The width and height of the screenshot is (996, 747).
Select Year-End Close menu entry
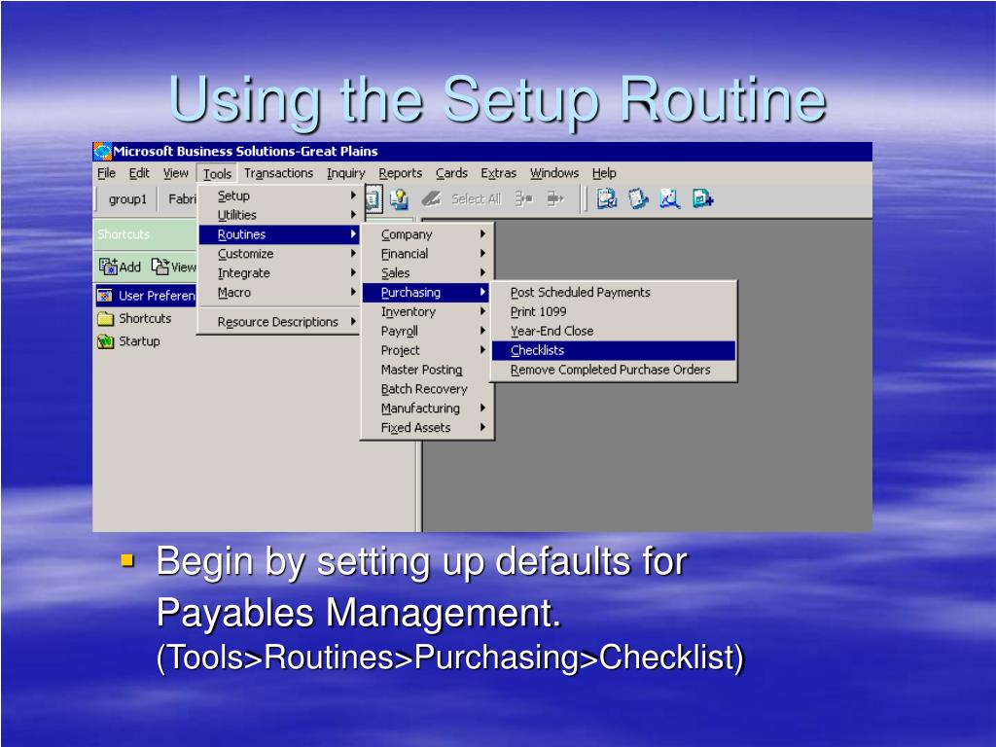coord(551,331)
